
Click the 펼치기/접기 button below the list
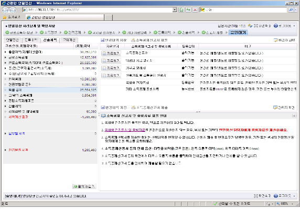(x=84, y=186)
